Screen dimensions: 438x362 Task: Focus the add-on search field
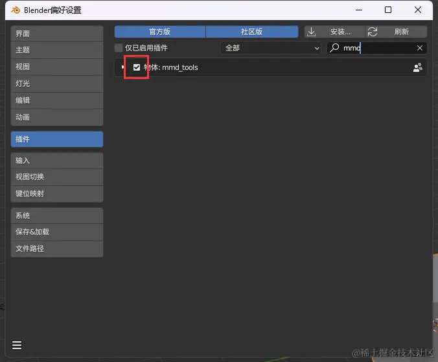(x=377, y=48)
